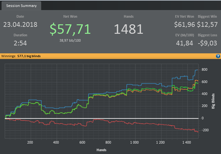Click the Winnings 577,1 big blinds label

tap(21, 56)
